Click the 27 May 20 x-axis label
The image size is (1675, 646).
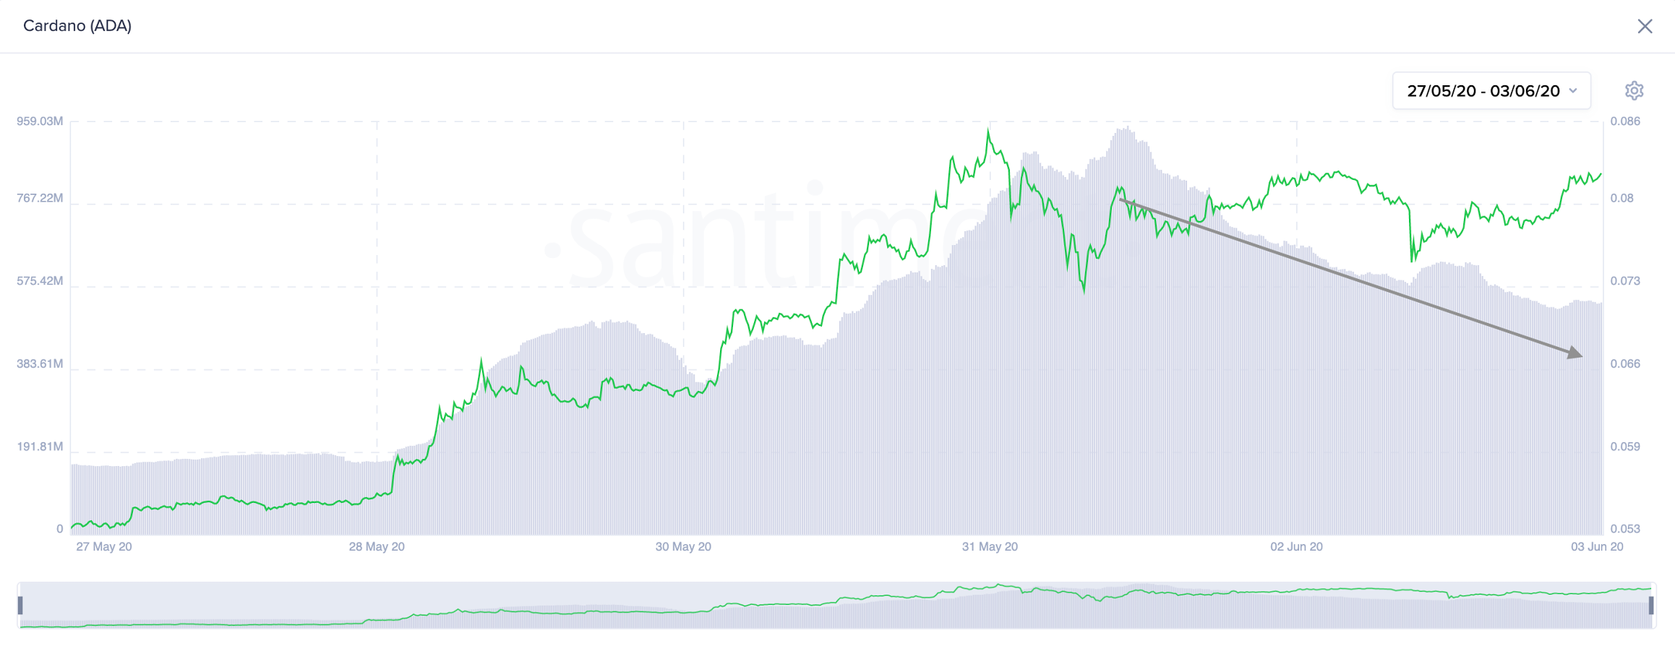pos(104,547)
